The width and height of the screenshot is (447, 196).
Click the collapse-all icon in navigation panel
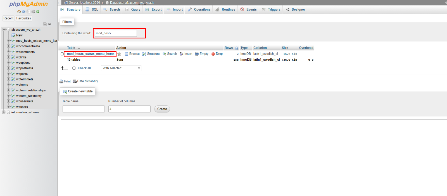tap(45, 24)
